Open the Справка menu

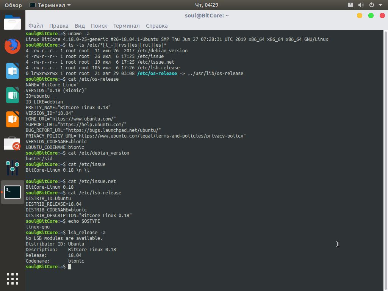pyautogui.click(x=156, y=26)
